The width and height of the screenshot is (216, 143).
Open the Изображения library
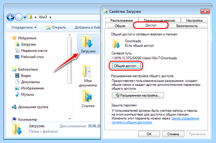tap(32, 88)
